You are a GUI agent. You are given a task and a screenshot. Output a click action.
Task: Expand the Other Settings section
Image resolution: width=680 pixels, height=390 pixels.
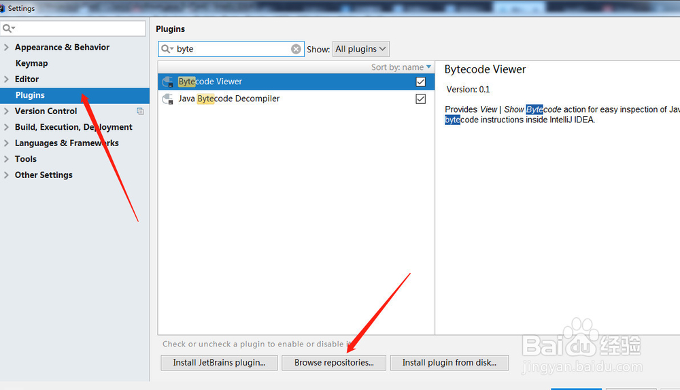(6, 175)
